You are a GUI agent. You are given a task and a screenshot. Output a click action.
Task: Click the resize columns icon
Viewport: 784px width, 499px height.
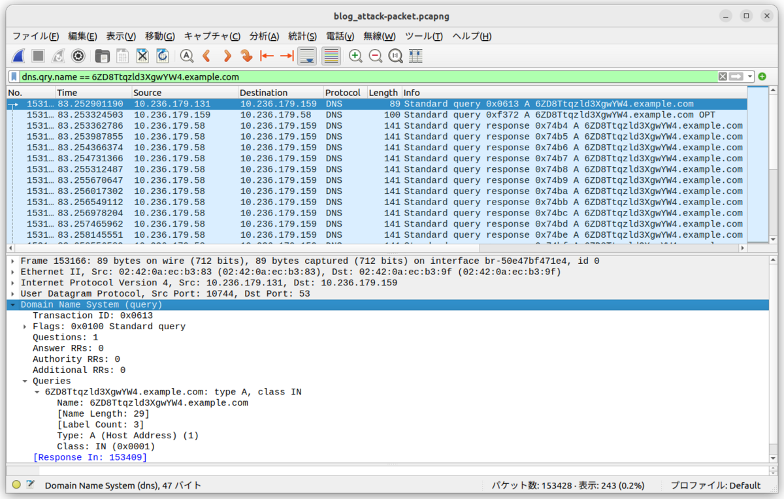coord(416,56)
